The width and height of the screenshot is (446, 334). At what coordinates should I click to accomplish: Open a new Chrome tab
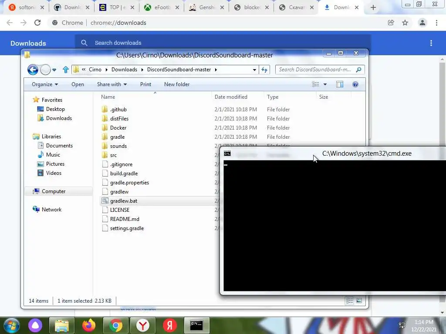click(x=373, y=8)
